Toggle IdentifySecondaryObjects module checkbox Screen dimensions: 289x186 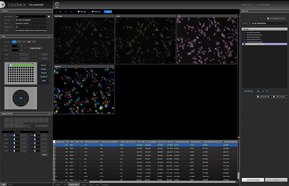click(244, 35)
